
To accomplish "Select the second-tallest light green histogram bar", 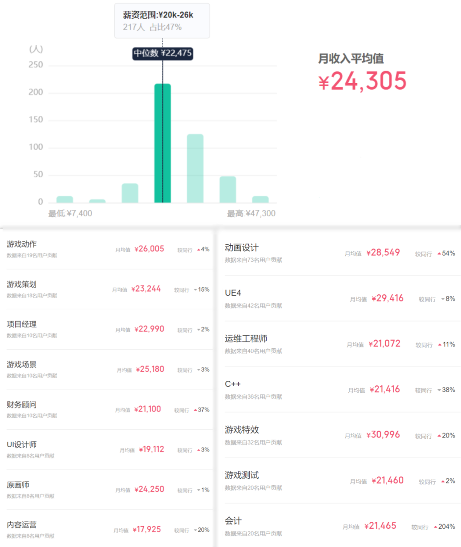I will pos(195,168).
